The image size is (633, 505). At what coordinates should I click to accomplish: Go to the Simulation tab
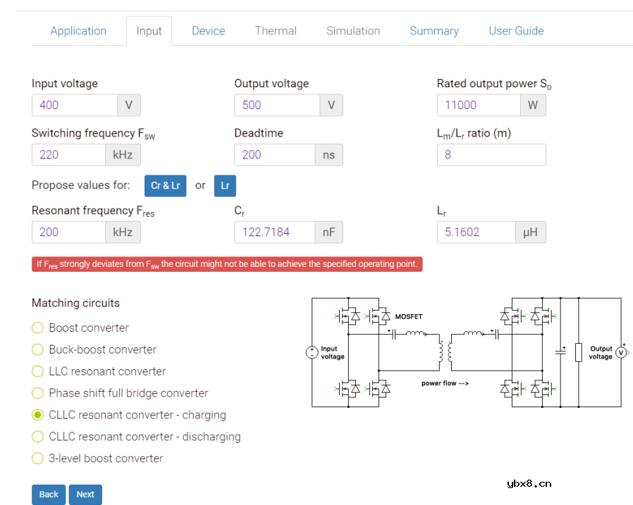(352, 31)
